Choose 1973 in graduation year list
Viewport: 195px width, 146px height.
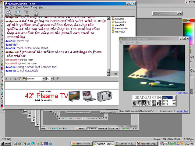[x=167, y=104]
